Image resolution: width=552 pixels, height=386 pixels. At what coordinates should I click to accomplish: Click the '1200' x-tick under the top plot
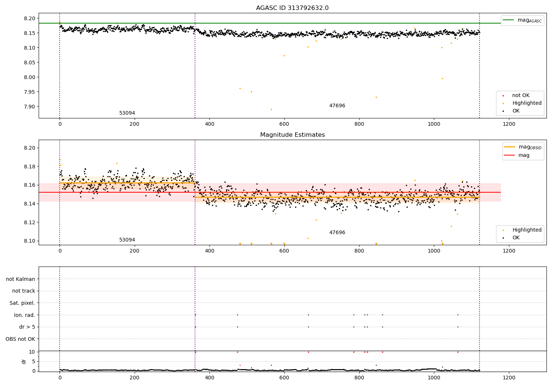[509, 124]
